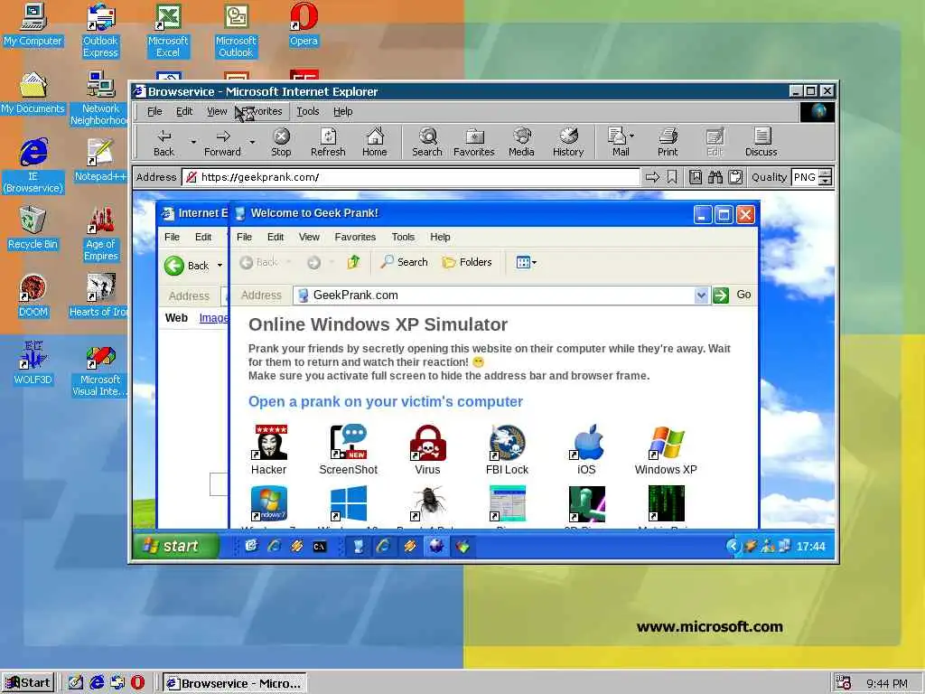Open Notepad++ desktop shortcut
The width and height of the screenshot is (925, 694).
[x=100, y=161]
